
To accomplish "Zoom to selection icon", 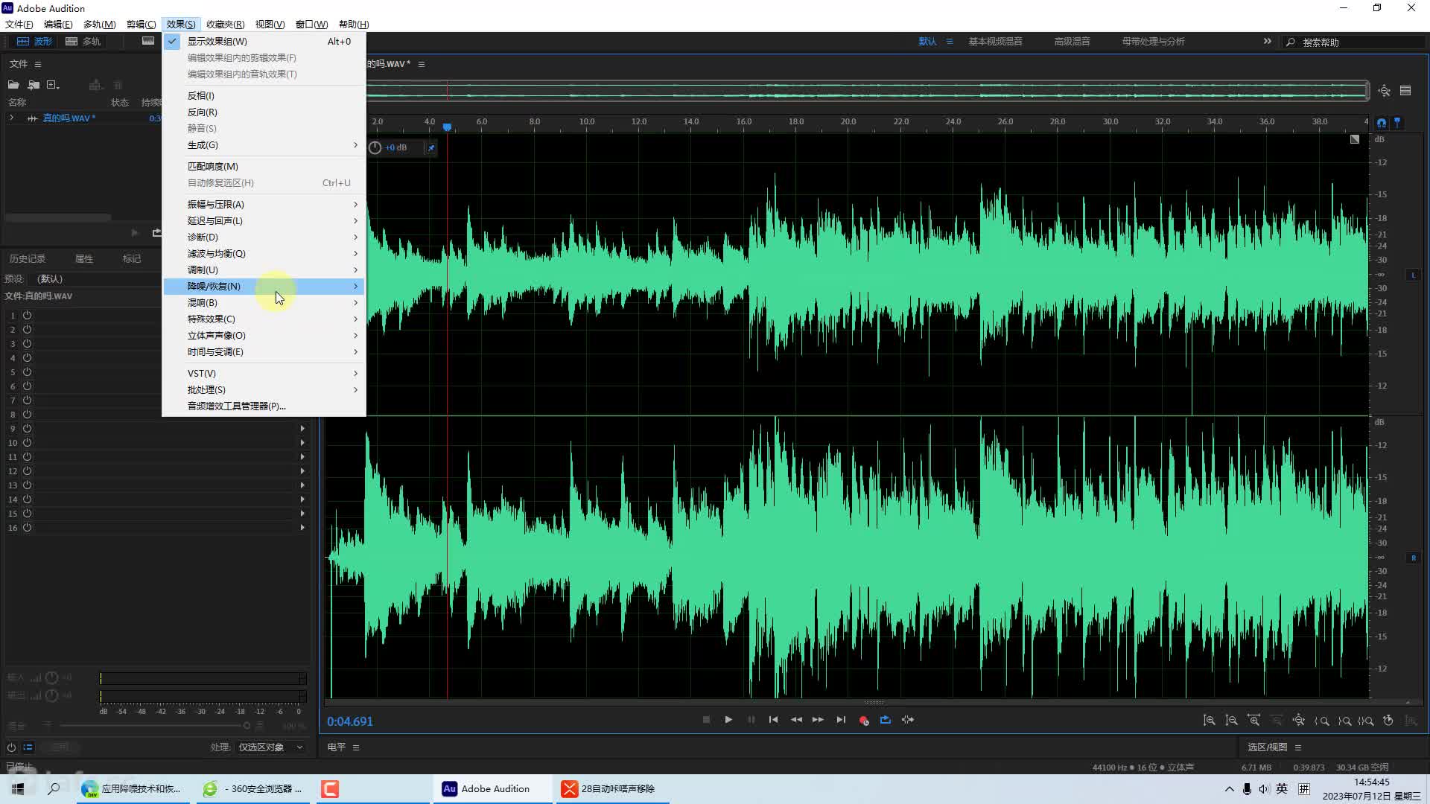I will (1366, 721).
